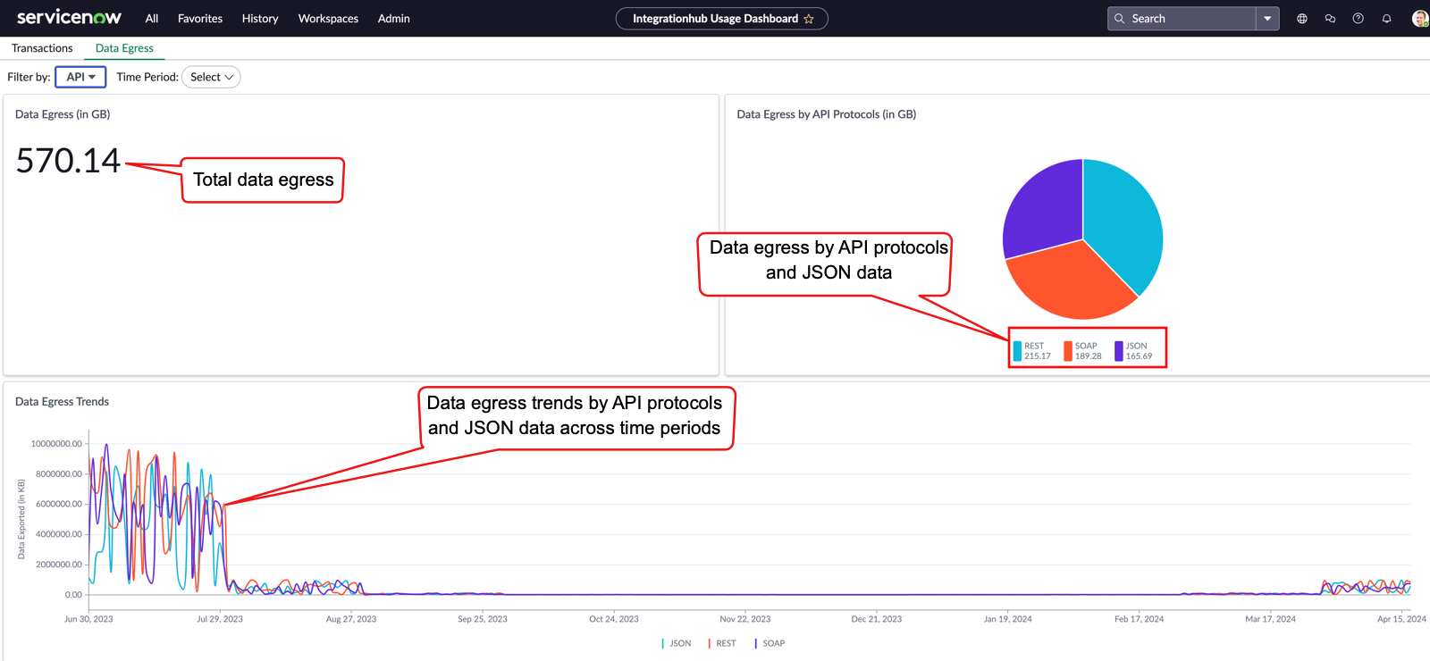Switch to the Transactions tab
1430x661 pixels.
(42, 48)
